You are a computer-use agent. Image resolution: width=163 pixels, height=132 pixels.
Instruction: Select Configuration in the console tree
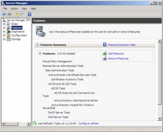pyautogui.click(x=19, y=36)
